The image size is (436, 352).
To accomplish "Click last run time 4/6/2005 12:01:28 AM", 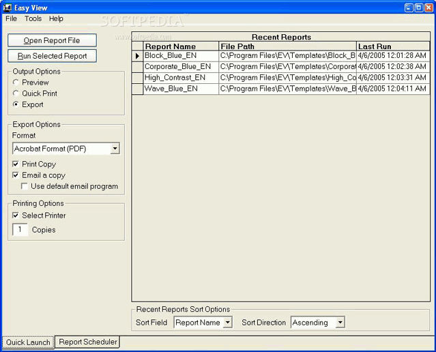I will point(392,56).
